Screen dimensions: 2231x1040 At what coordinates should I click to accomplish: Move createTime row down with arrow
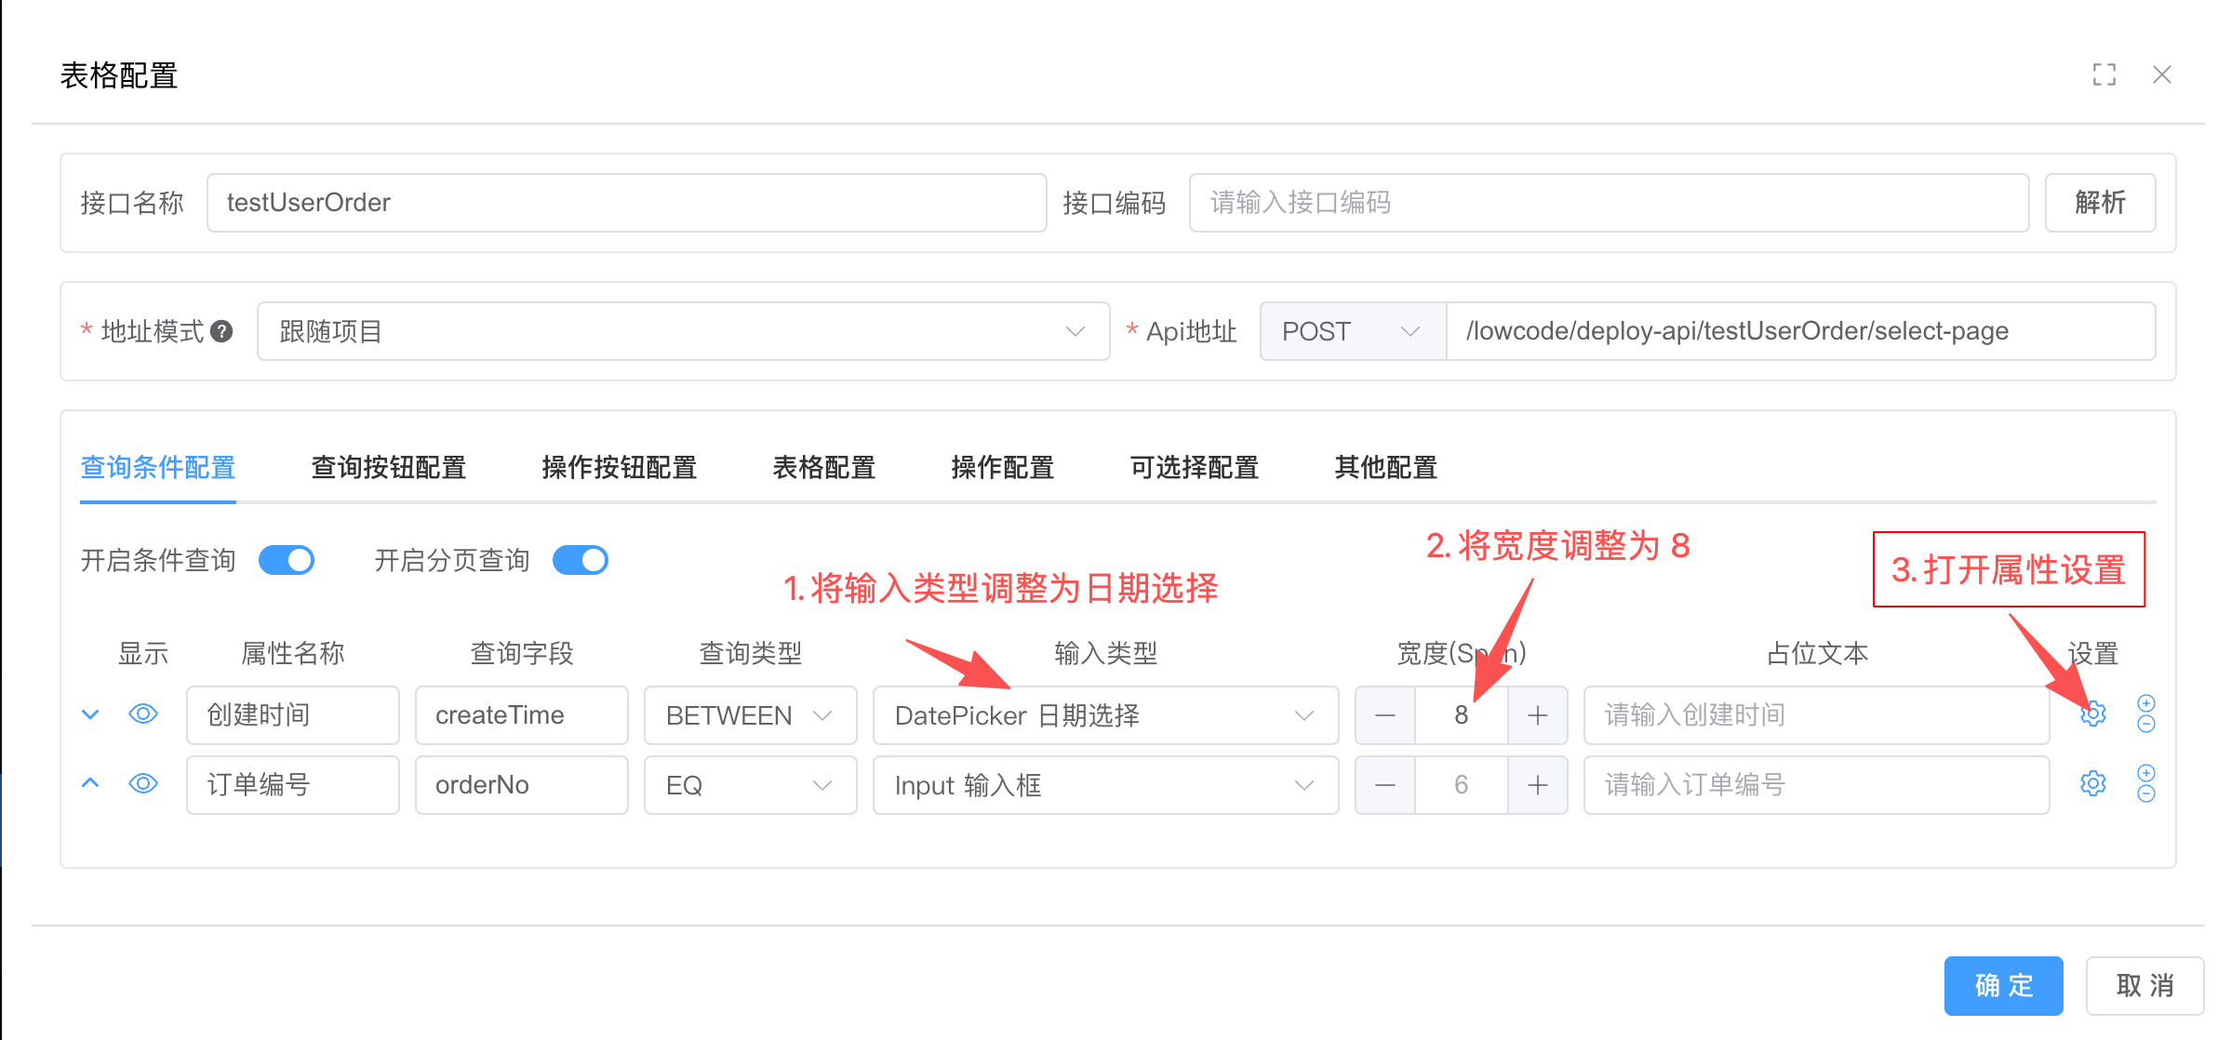point(90,714)
